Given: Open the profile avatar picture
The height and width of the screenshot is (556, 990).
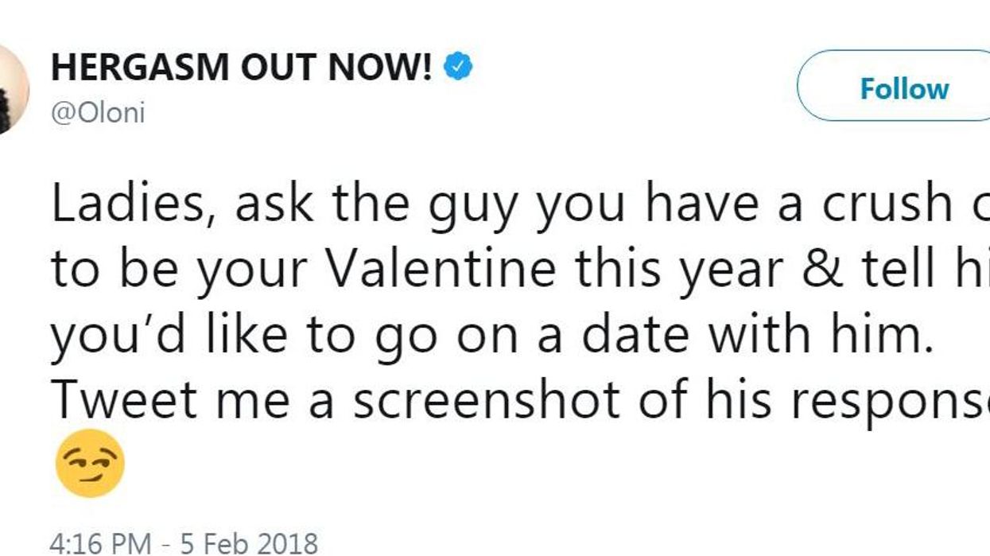Looking at the screenshot, I should 11,89.
